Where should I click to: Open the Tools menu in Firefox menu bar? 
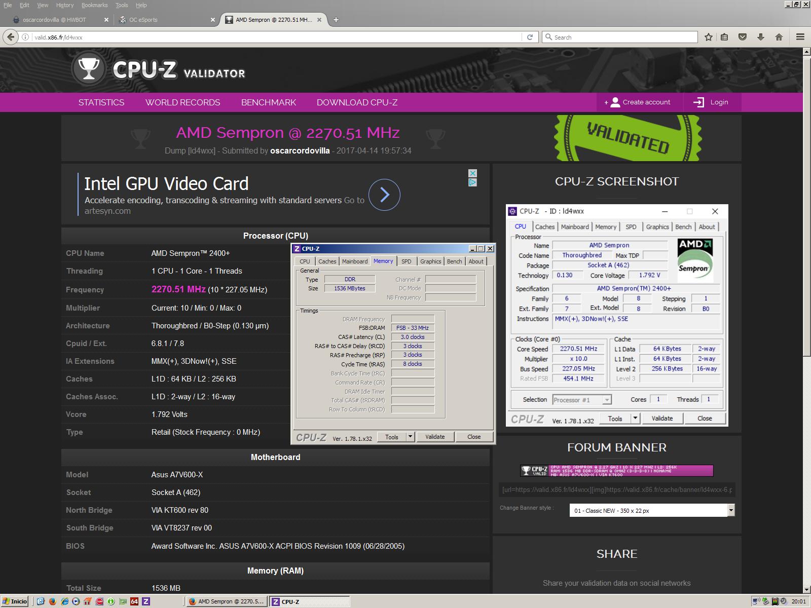pos(122,5)
